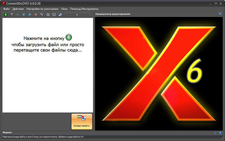Click the Конвертировать button
Image resolution: width=225 pixels, height=141 pixels.
pos(82,122)
